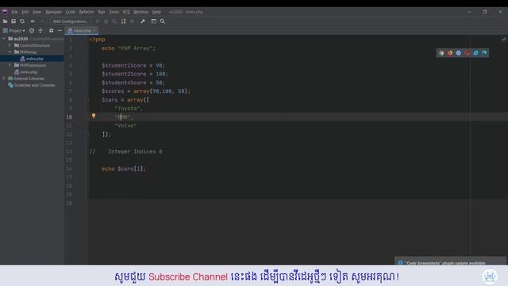The height and width of the screenshot is (286, 508).
Task: Click the "Toyota" string in code
Action: [x=127, y=109]
